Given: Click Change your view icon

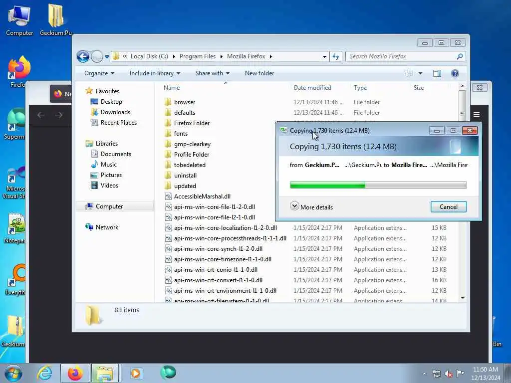Looking at the screenshot, I should pos(410,73).
